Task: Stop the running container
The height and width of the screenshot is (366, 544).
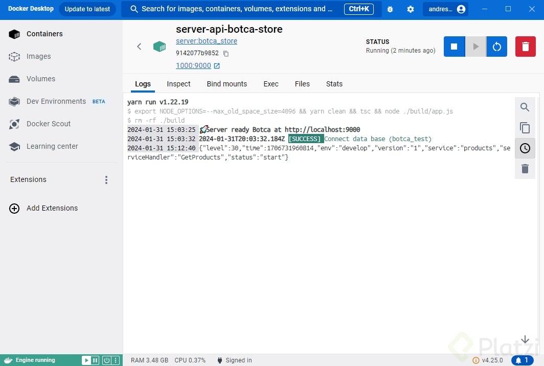Action: [454, 47]
